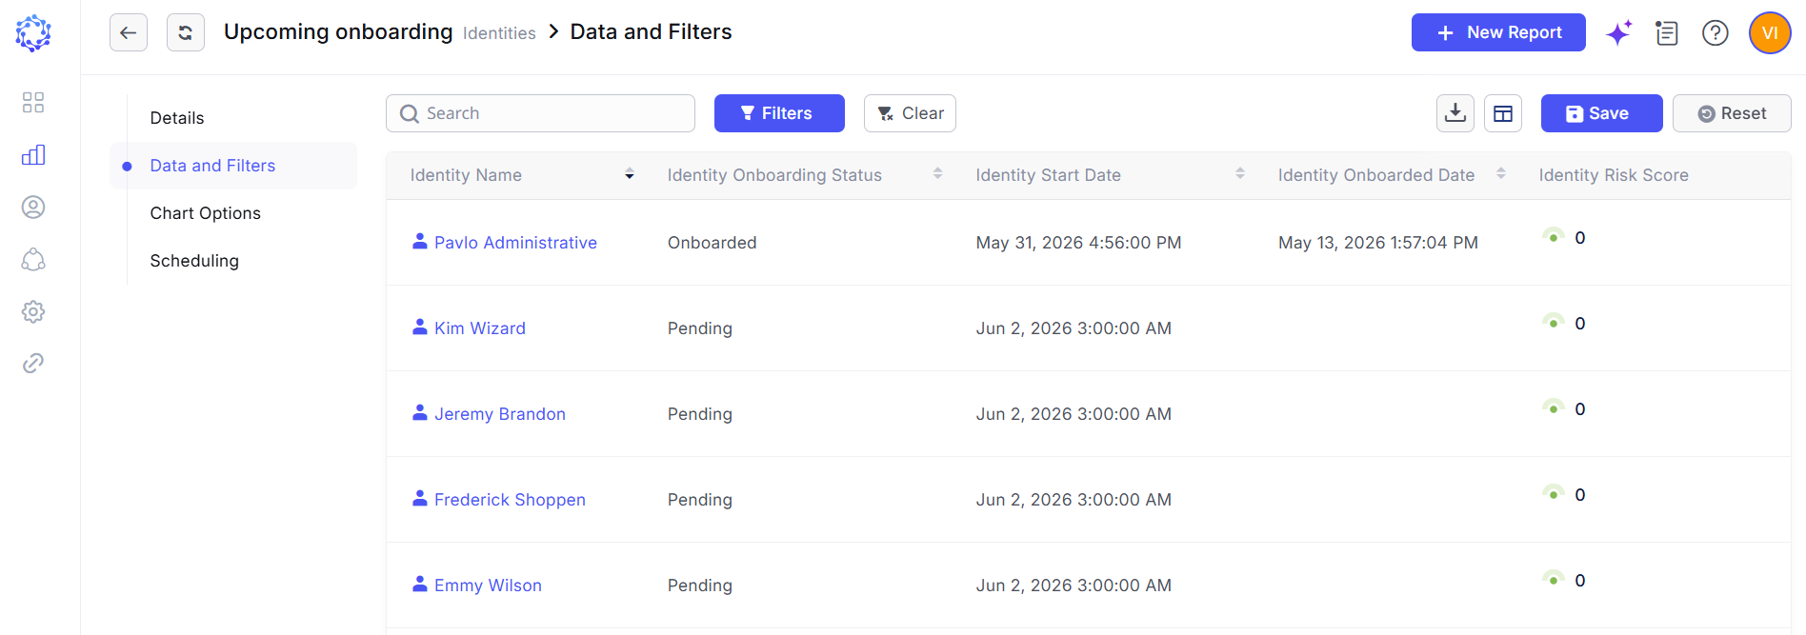Click Pending status in Kim Wizard row
Viewport: 1806px width, 635px height.
tap(700, 328)
